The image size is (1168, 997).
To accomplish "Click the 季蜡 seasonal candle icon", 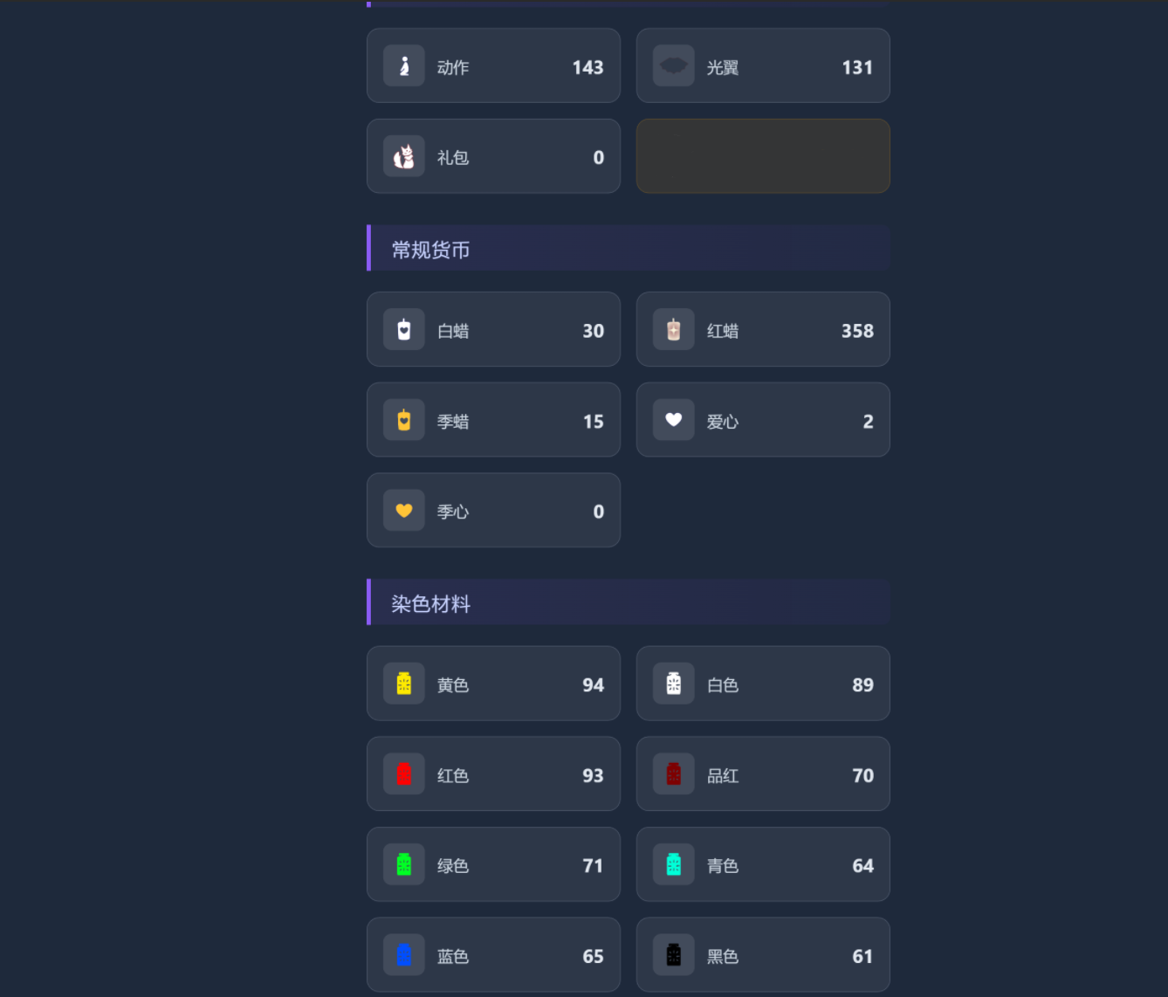I will (404, 420).
